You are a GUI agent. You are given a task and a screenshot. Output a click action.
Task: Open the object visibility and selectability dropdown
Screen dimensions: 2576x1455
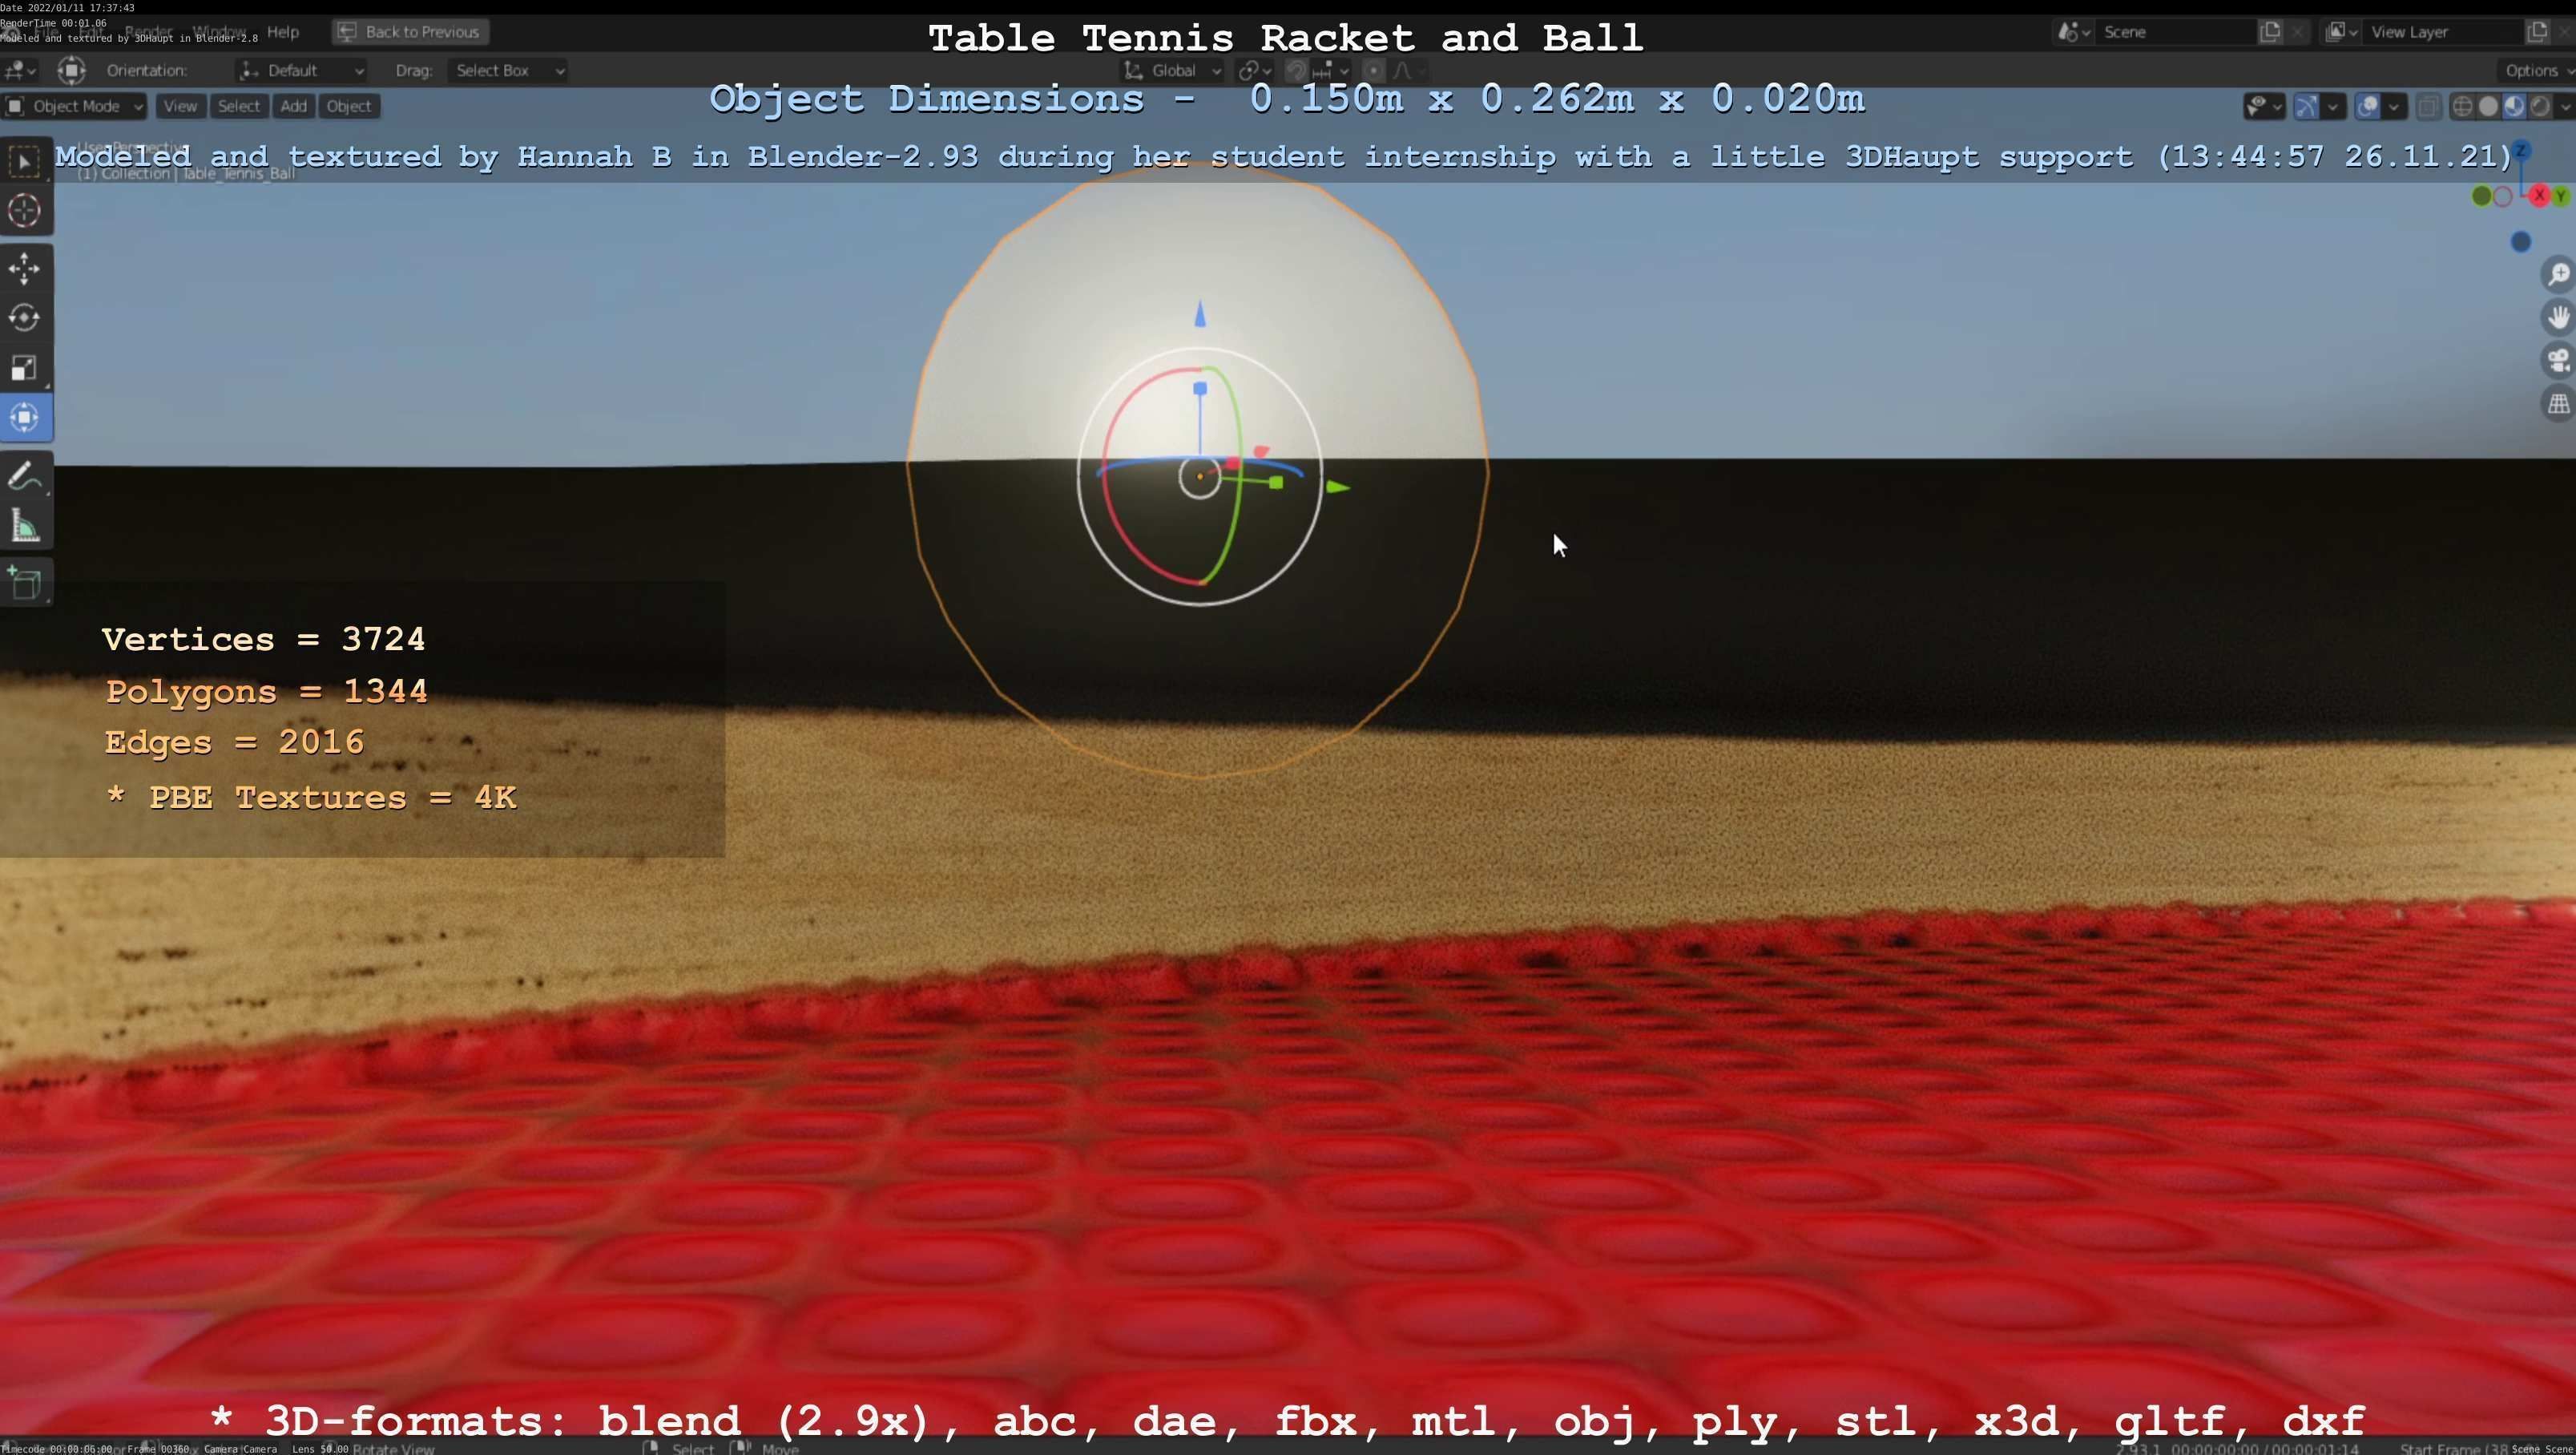[2264, 106]
